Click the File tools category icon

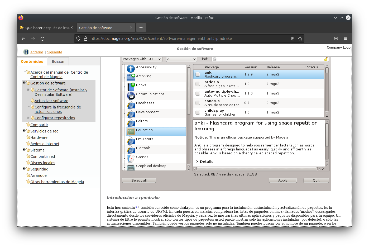131,149
